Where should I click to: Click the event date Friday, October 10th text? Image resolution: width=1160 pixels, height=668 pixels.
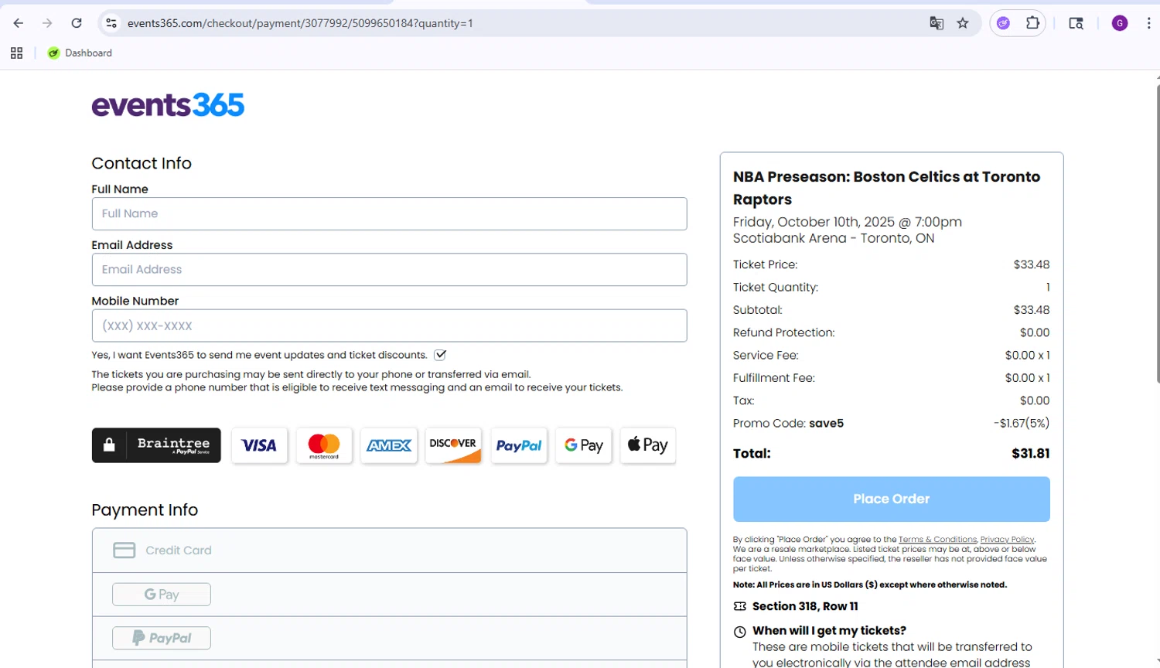848,222
